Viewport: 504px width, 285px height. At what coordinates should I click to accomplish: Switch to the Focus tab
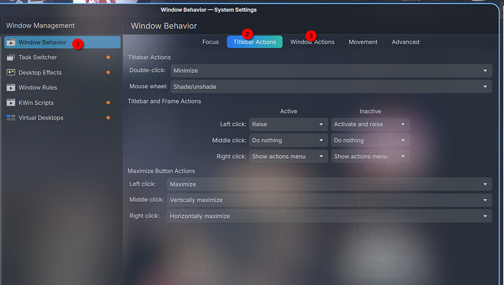pos(210,42)
